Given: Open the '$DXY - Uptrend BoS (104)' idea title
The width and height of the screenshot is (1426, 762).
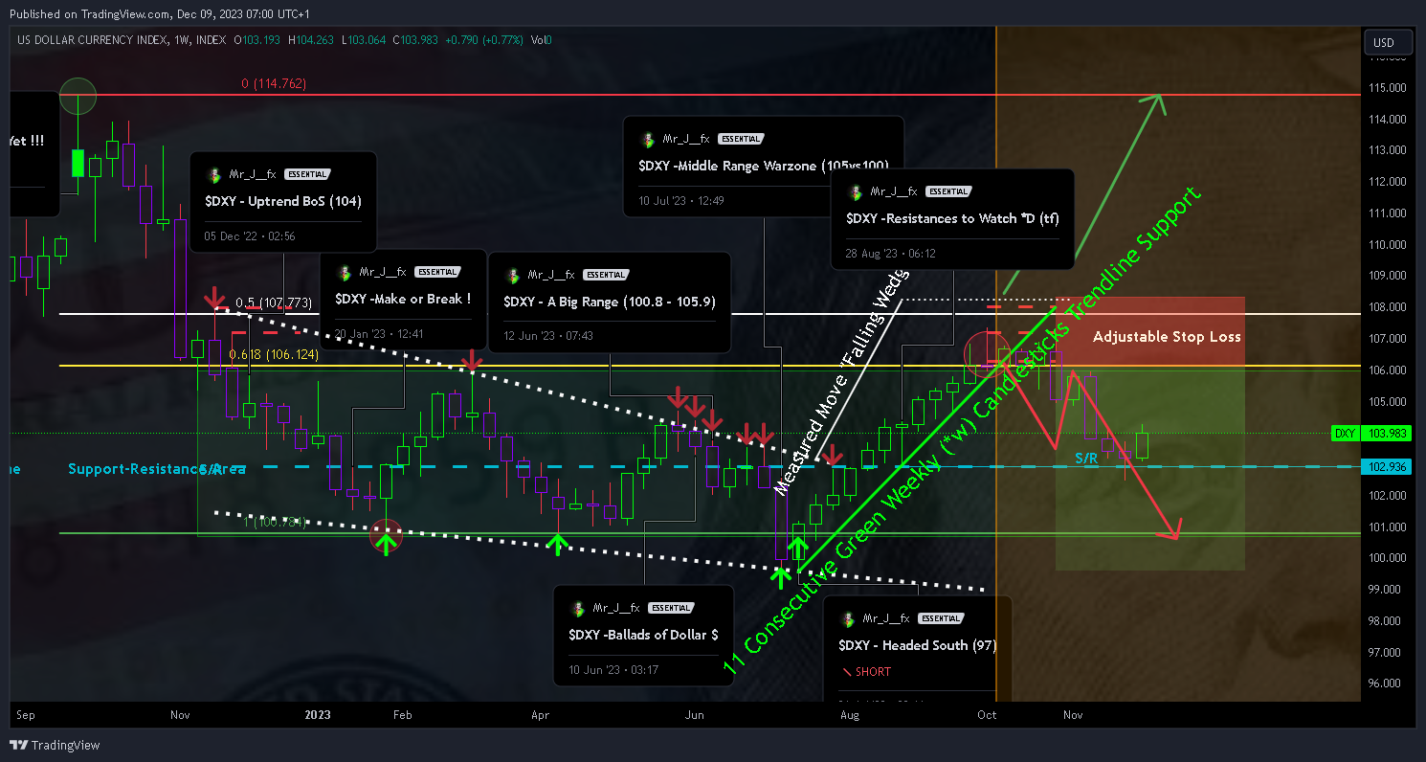Looking at the screenshot, I should pyautogui.click(x=283, y=201).
